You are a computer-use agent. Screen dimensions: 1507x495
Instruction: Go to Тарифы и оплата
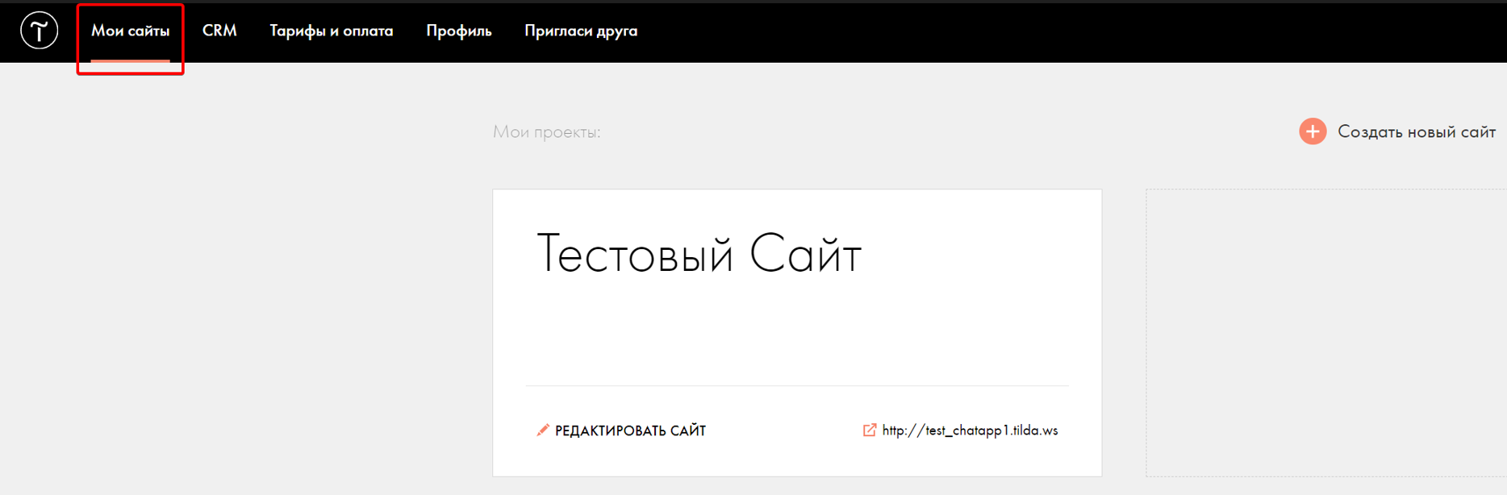pyautogui.click(x=331, y=31)
